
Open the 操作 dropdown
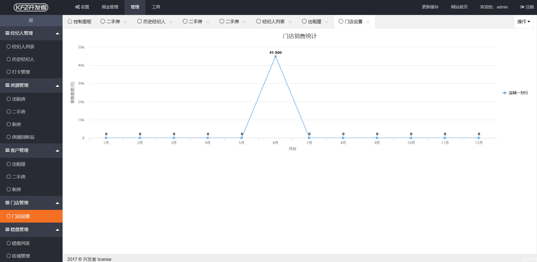point(523,22)
